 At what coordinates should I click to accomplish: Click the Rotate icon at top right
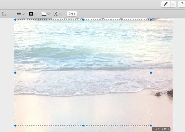click(182, 4)
